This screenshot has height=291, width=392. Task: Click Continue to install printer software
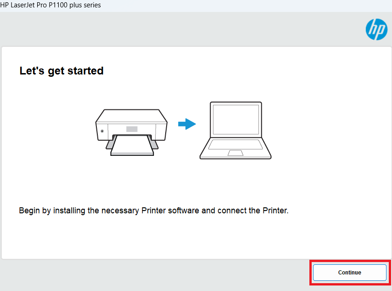point(349,272)
